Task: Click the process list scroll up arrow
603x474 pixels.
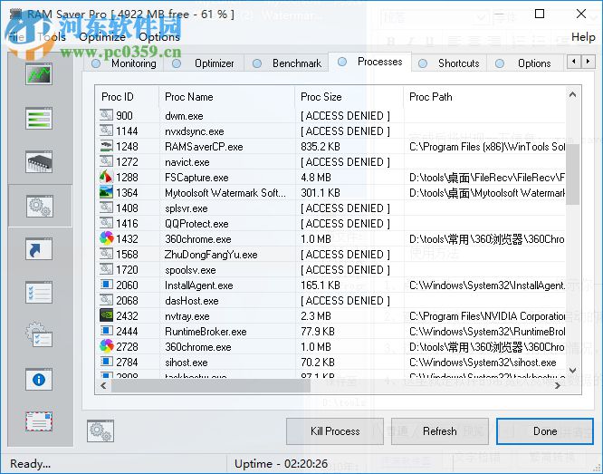Action: [x=572, y=94]
